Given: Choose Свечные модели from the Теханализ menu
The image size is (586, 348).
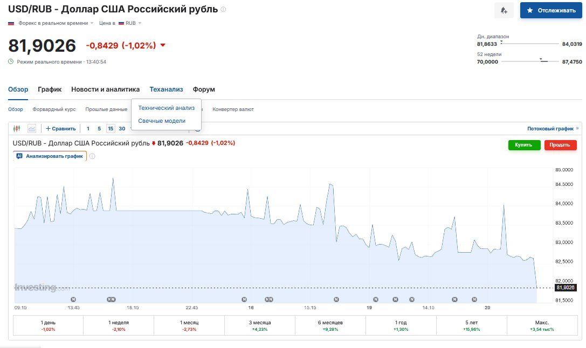Looking at the screenshot, I should 162,121.
